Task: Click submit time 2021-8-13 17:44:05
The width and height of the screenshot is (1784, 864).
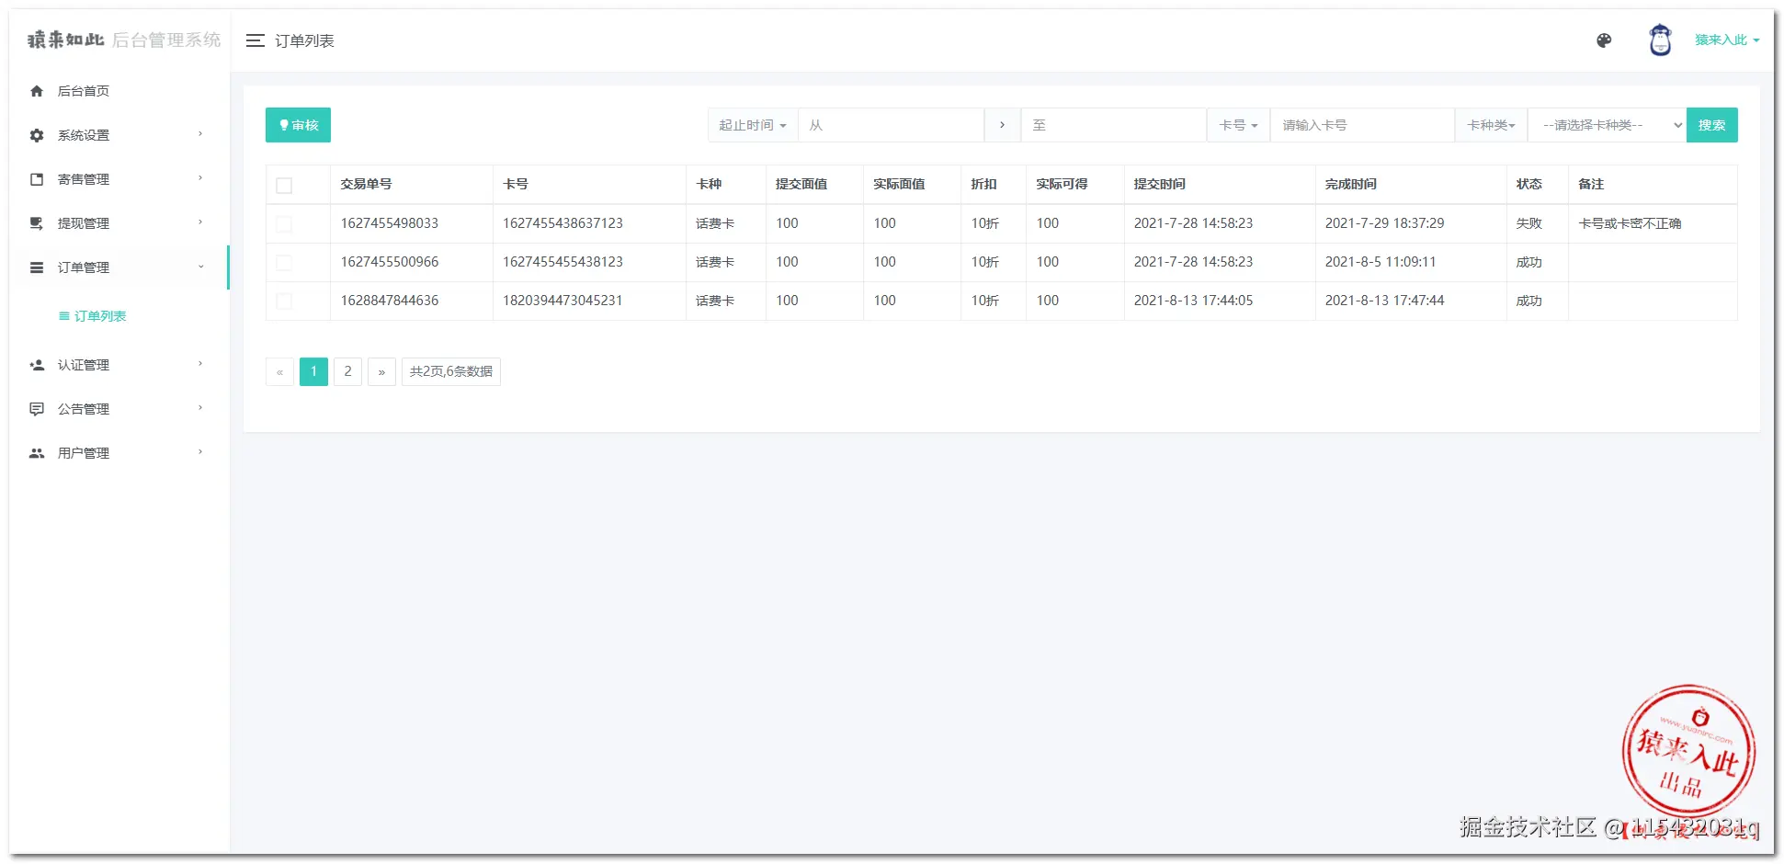Action: point(1193,301)
